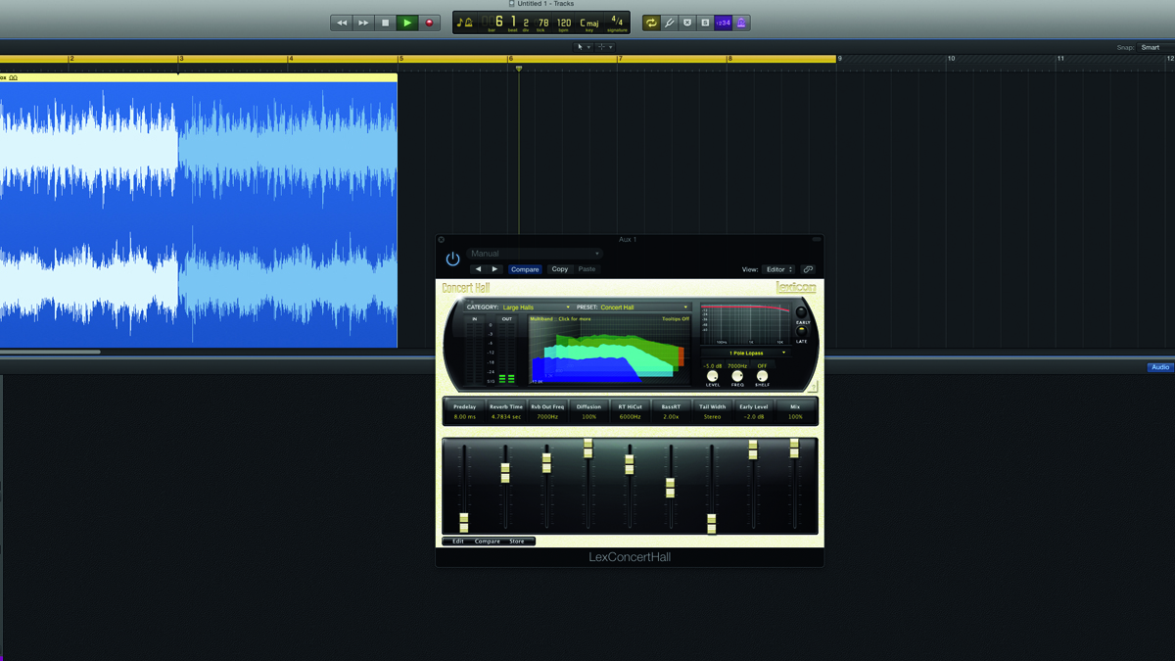Viewport: 1175px width, 661px height.
Task: Click the tracks area horizontal scrollbar
Action: (x=50, y=352)
